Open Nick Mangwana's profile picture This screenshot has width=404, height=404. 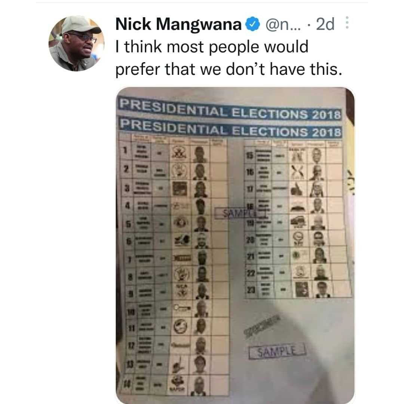point(77,43)
